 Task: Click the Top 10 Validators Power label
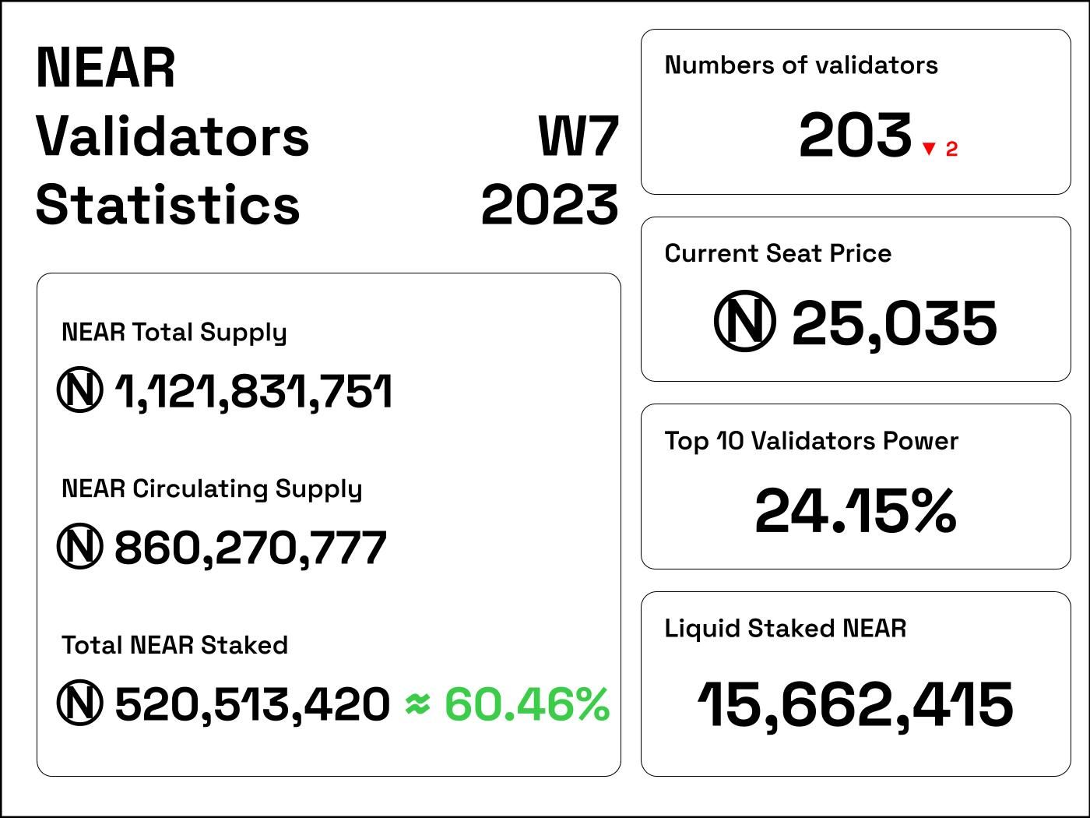(811, 441)
